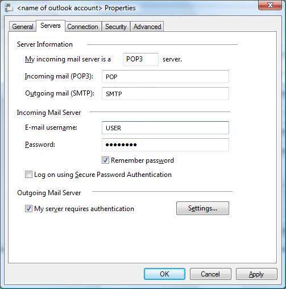Open outgoing server Settings button

pyautogui.click(x=202, y=208)
